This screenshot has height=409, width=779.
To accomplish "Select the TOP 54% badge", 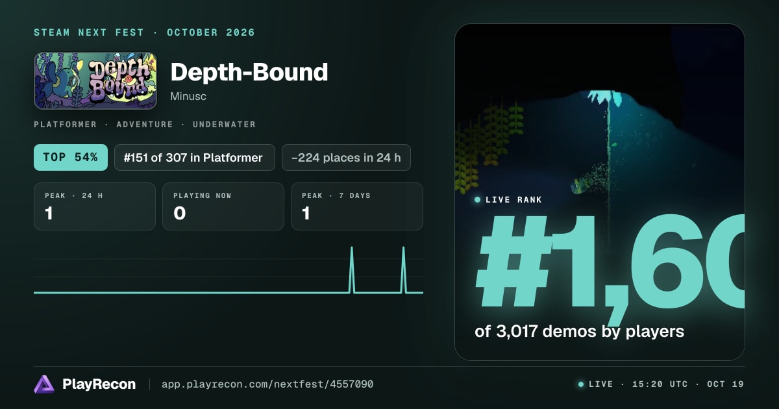I will point(71,157).
